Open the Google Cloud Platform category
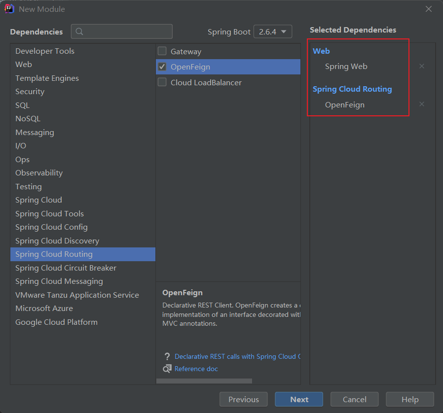Screen dimensions: 443x413 click(x=83, y=322)
